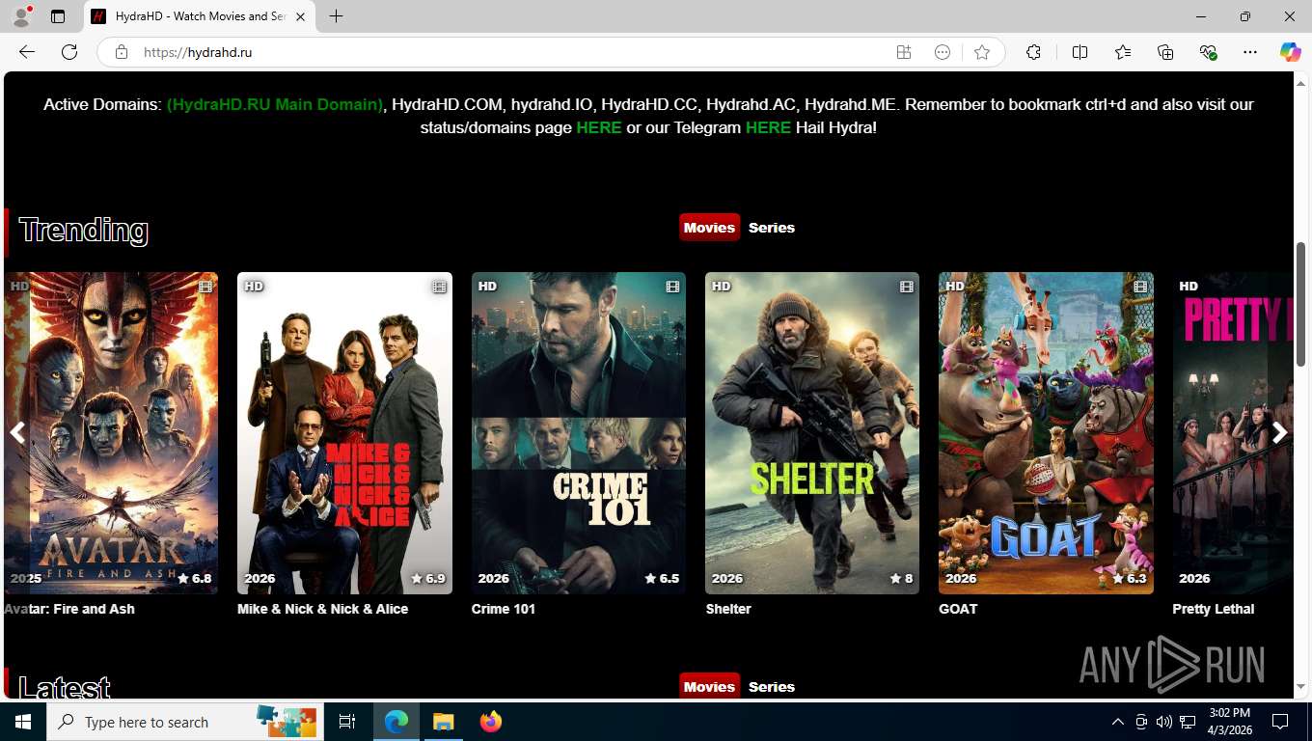Image resolution: width=1312 pixels, height=741 pixels.
Task: View site information lock icon
Action: [x=122, y=52]
